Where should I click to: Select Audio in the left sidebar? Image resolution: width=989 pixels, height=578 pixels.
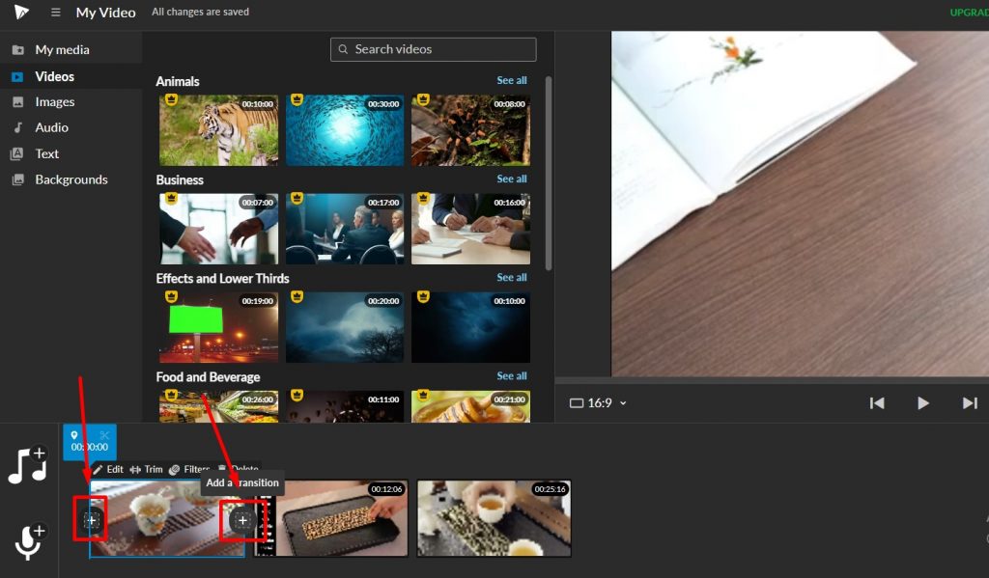pyautogui.click(x=46, y=127)
